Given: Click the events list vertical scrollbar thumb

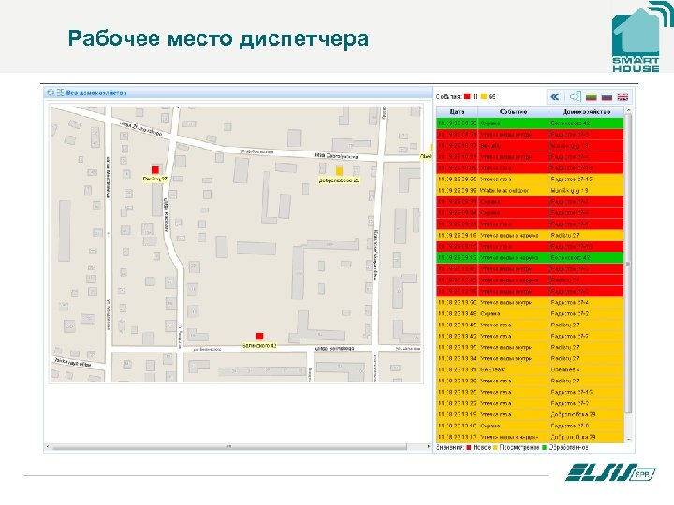Looking at the screenshot, I should point(628,264).
